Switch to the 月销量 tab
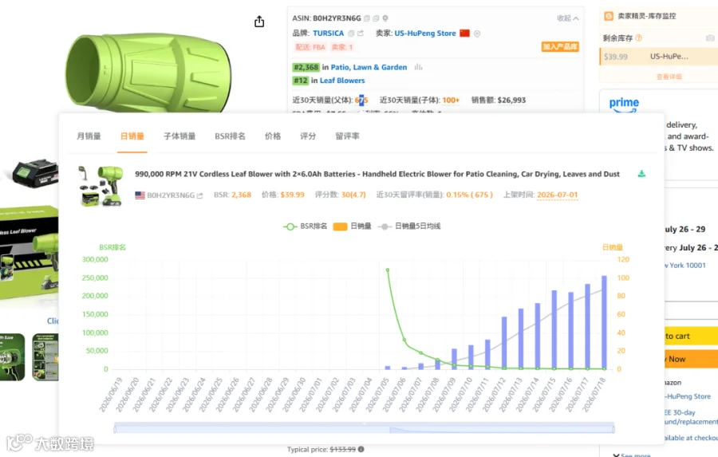 point(89,136)
